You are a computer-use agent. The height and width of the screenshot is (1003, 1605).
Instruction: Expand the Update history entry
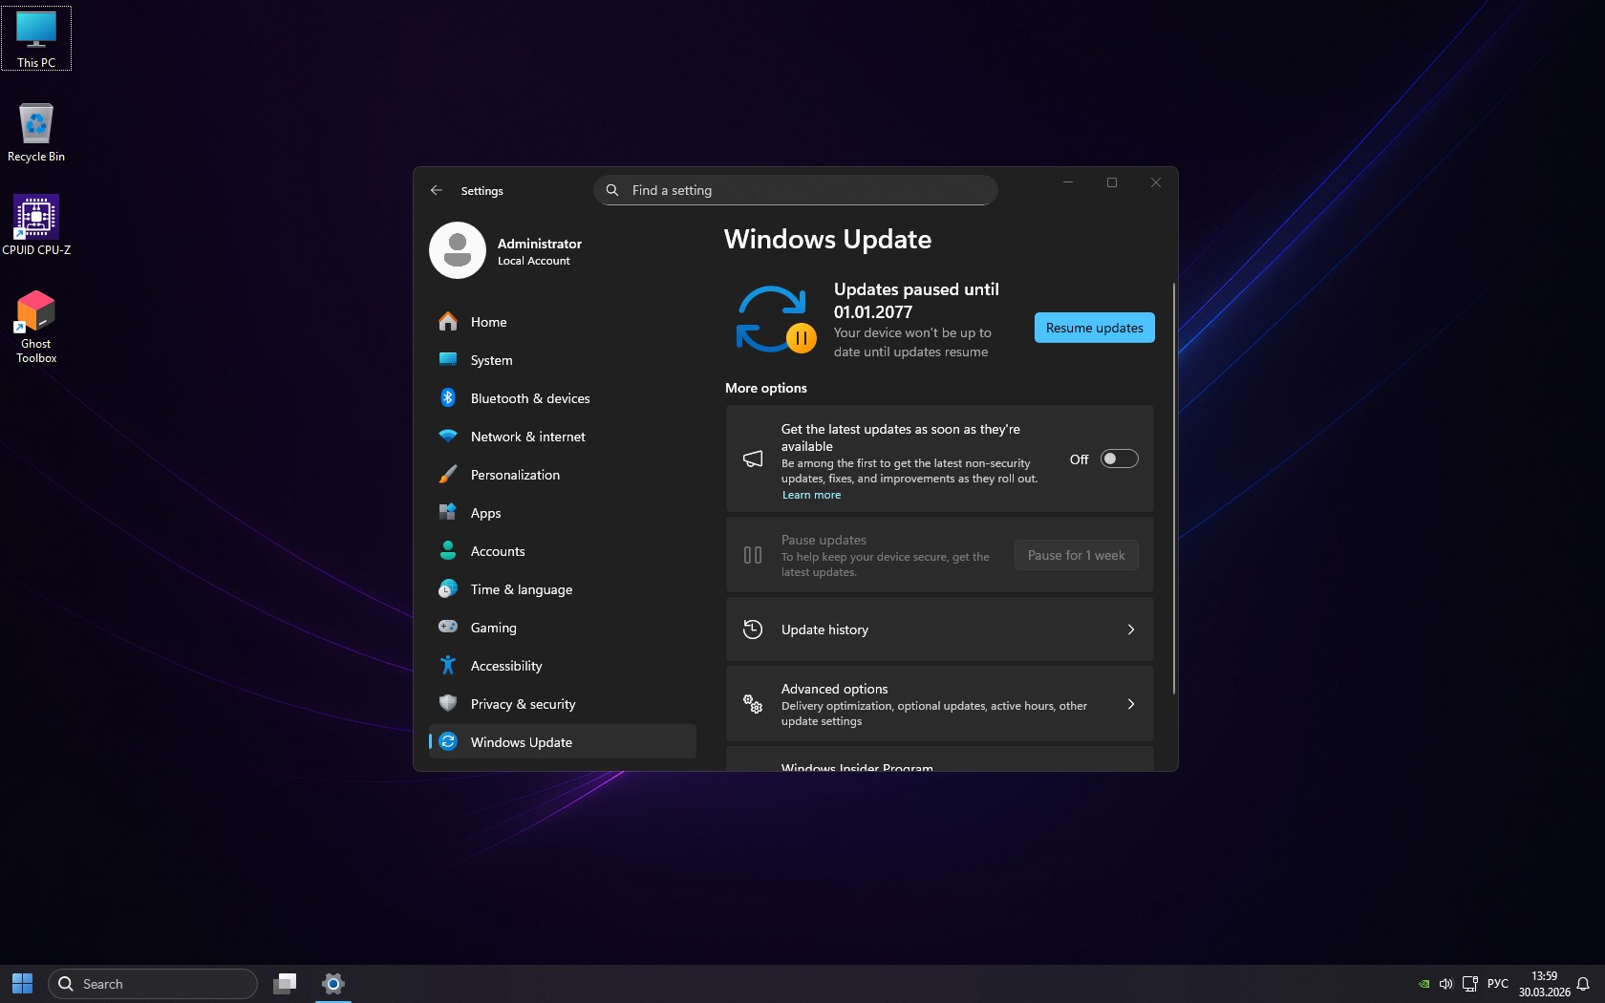(x=939, y=630)
